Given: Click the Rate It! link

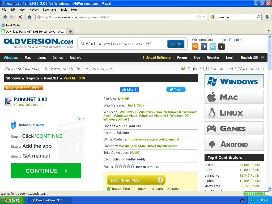Looking at the screenshot, I should click(x=141, y=167).
